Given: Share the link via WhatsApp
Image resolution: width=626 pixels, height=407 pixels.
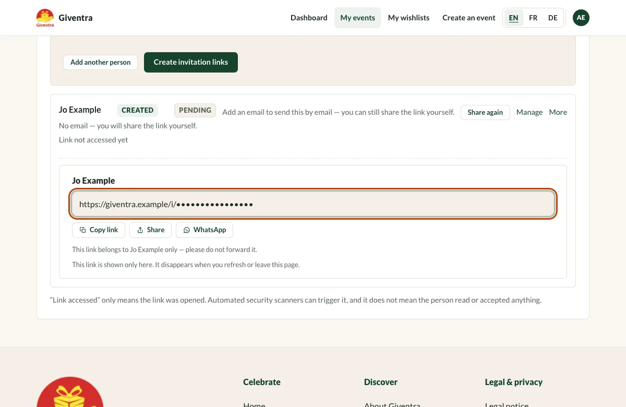Looking at the screenshot, I should pos(204,230).
